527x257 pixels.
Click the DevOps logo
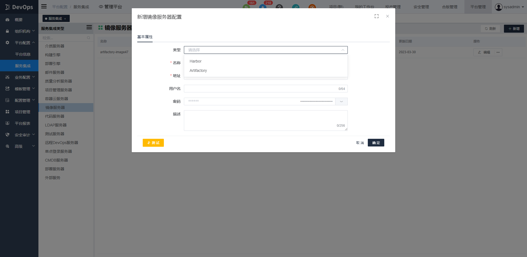(x=19, y=7)
